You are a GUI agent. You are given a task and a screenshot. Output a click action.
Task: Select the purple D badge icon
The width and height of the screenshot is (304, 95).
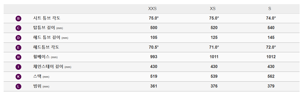[18, 38]
